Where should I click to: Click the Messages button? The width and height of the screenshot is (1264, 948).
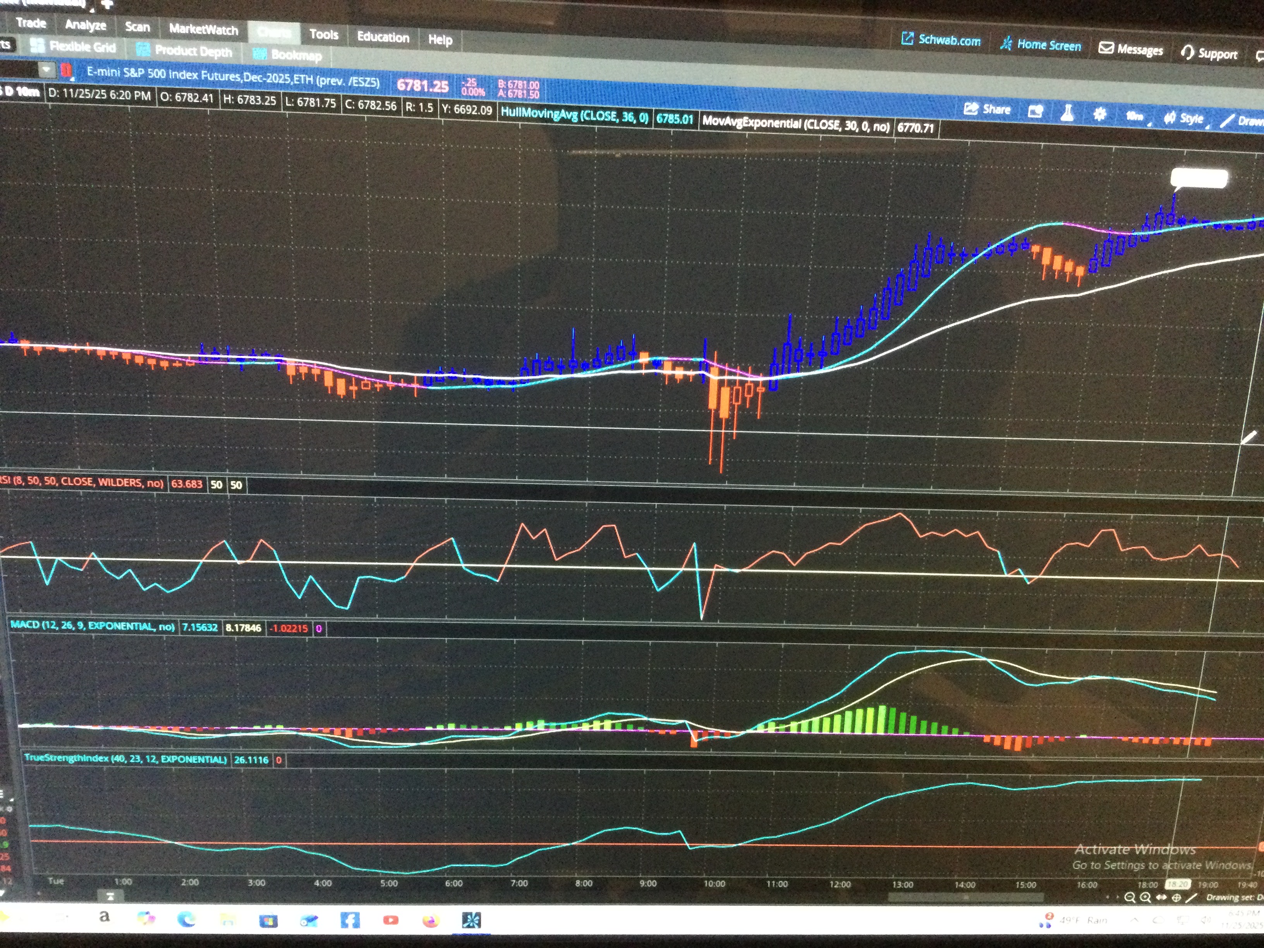[x=1130, y=49]
